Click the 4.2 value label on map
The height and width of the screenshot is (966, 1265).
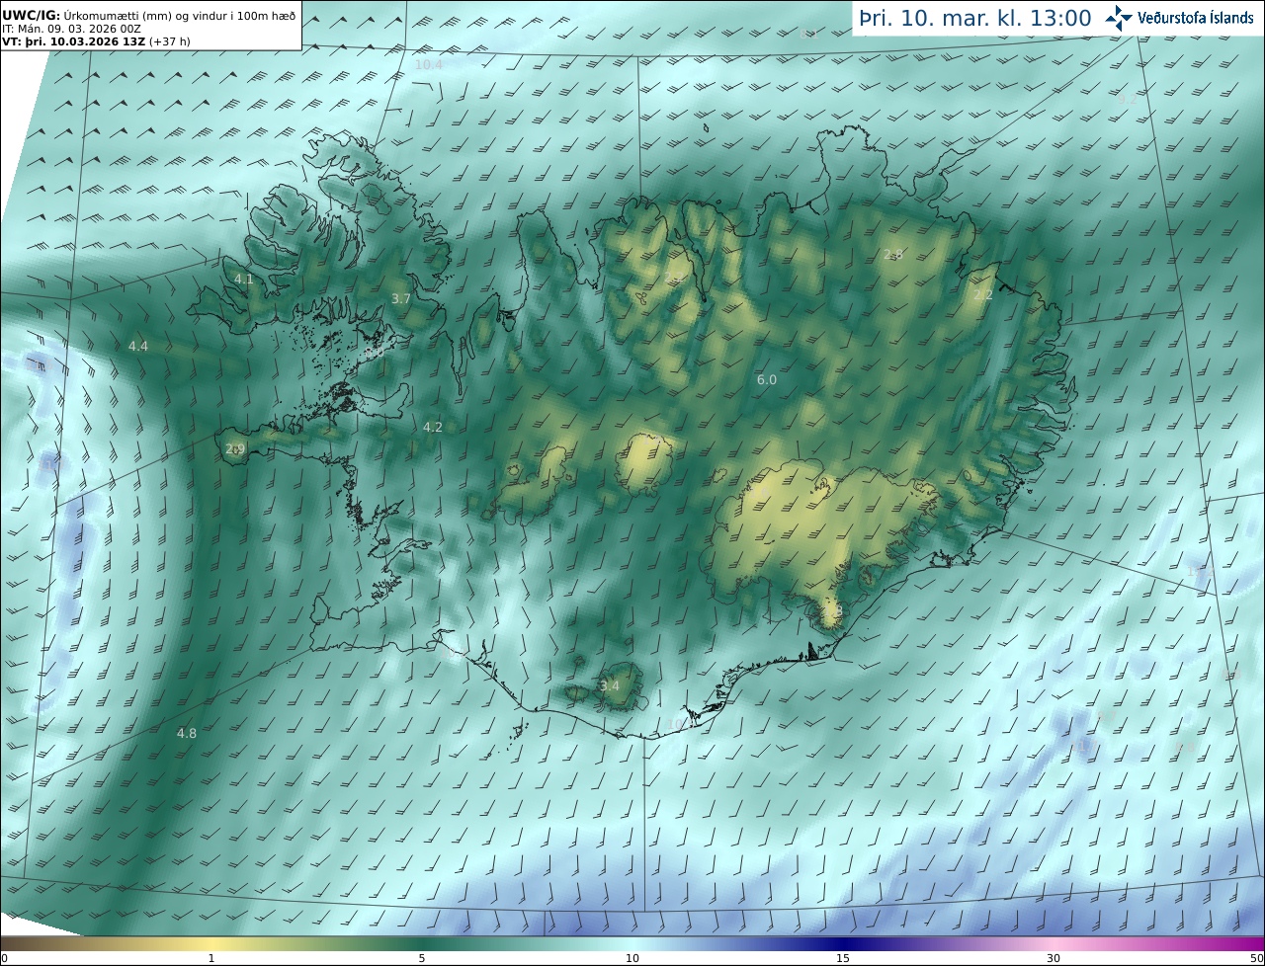pos(433,428)
